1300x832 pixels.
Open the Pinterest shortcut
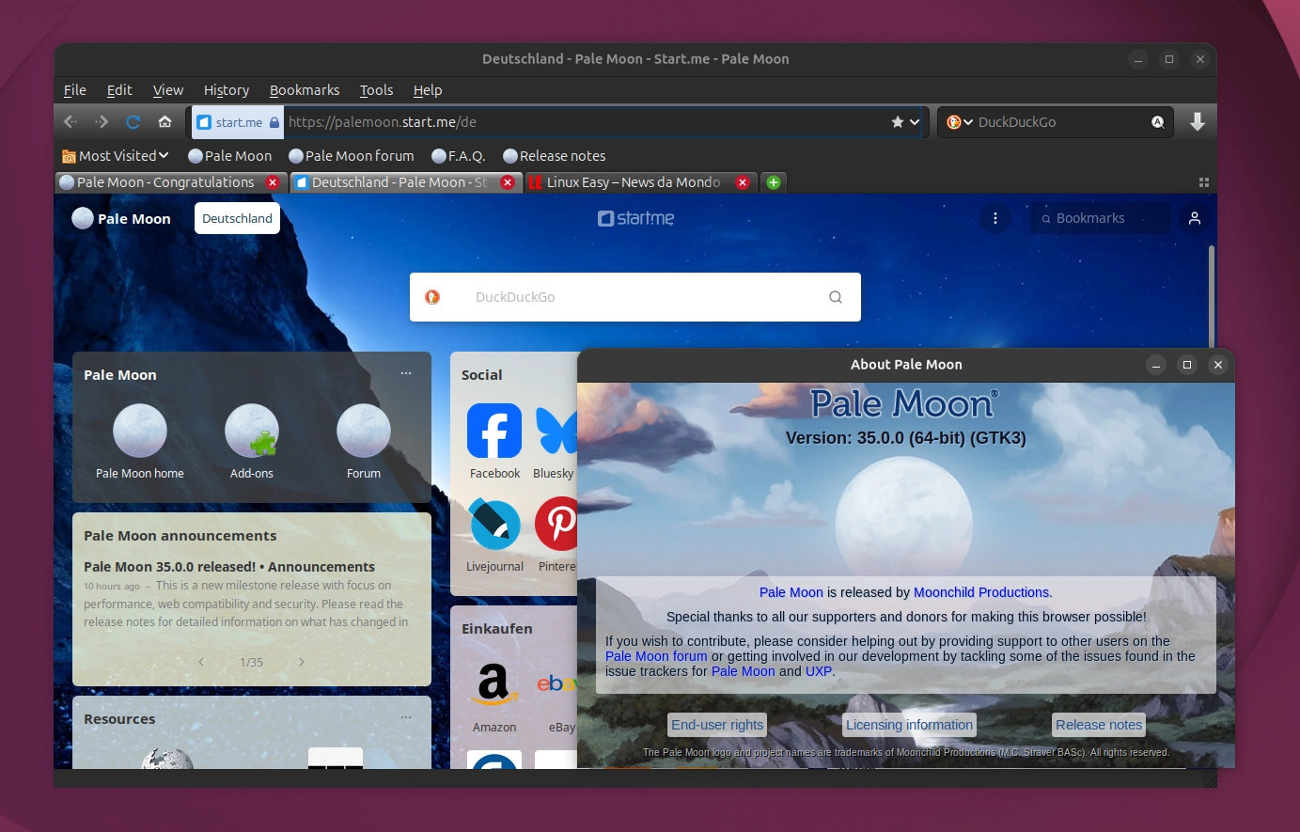pyautogui.click(x=556, y=524)
